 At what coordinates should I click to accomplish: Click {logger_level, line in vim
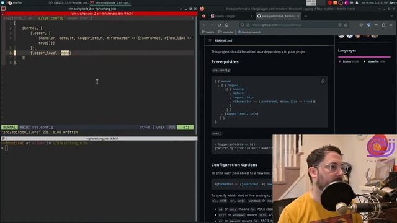click(x=51, y=53)
